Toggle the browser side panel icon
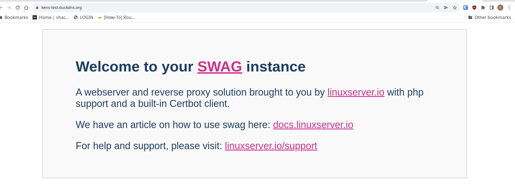Viewport: 515px width, 193px height. tap(492, 8)
